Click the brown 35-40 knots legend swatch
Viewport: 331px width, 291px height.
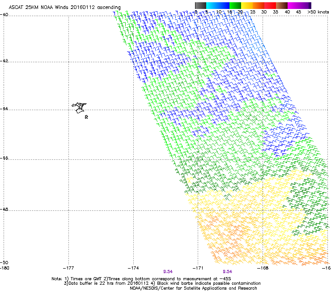click(282, 5)
